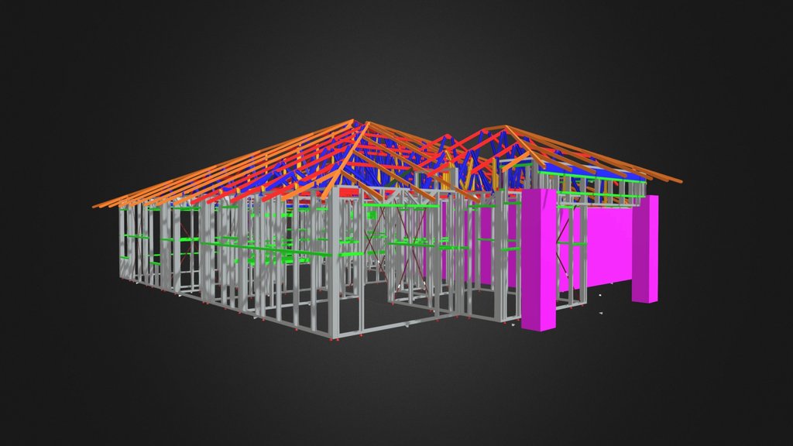
Task: Select the magenta pillar at far right
Action: tap(645, 249)
